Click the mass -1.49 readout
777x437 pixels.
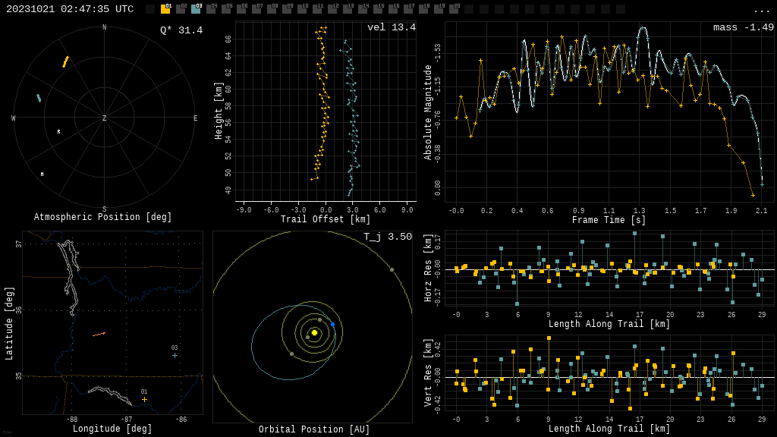click(x=743, y=27)
